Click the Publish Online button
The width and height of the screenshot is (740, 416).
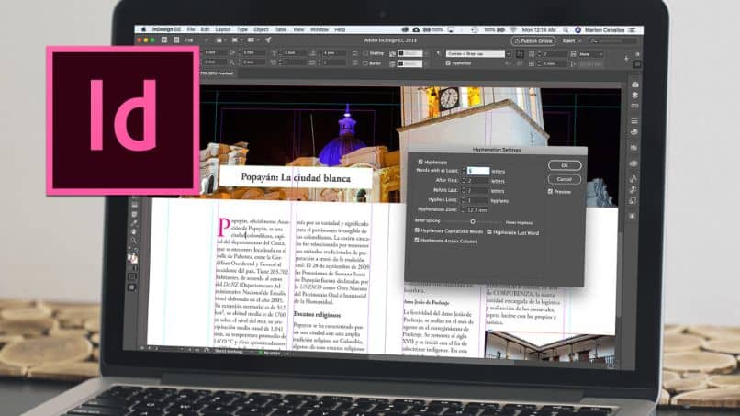click(535, 41)
